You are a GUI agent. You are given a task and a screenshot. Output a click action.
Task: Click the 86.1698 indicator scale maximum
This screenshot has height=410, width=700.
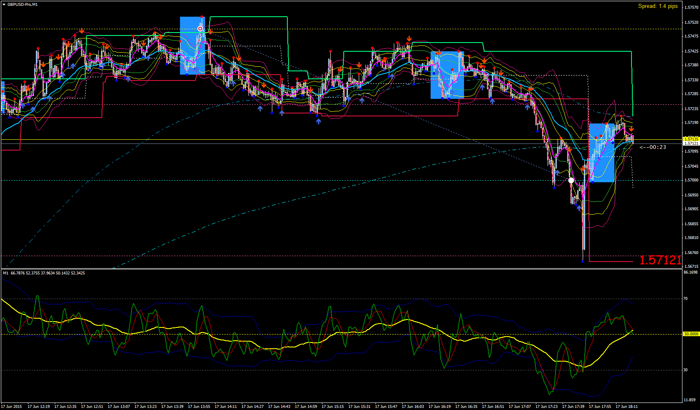pyautogui.click(x=691, y=272)
